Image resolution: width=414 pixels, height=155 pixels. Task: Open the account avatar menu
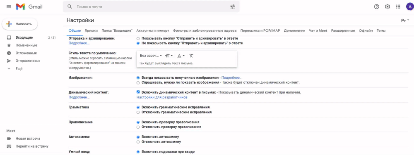pos(410,7)
